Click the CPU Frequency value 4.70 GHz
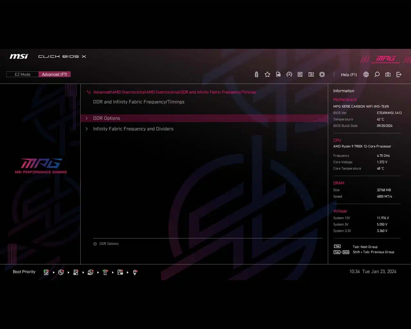 383,156
